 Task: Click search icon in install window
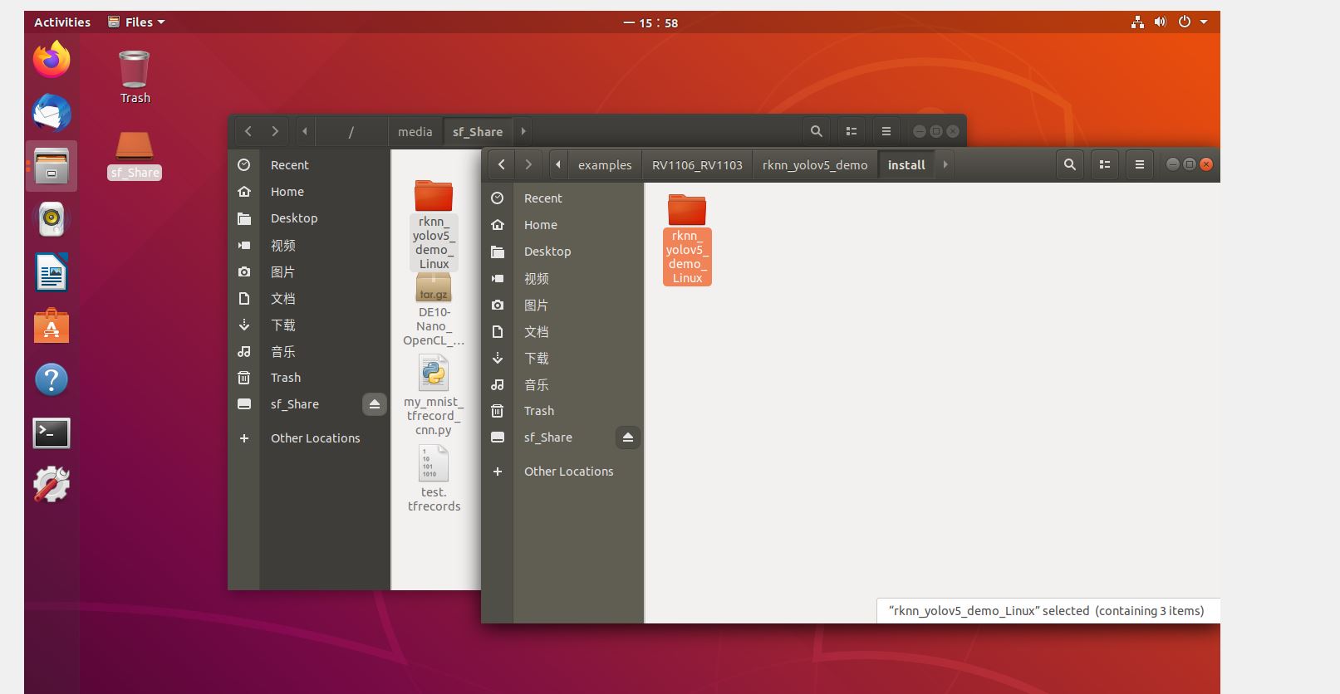tap(1070, 164)
